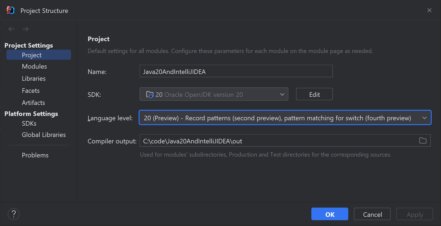The height and width of the screenshot is (226, 441).
Task: Open the Libraries section
Action: [34, 79]
